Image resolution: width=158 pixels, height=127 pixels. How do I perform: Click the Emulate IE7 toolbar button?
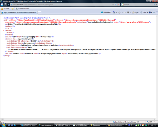(x=106, y=12)
